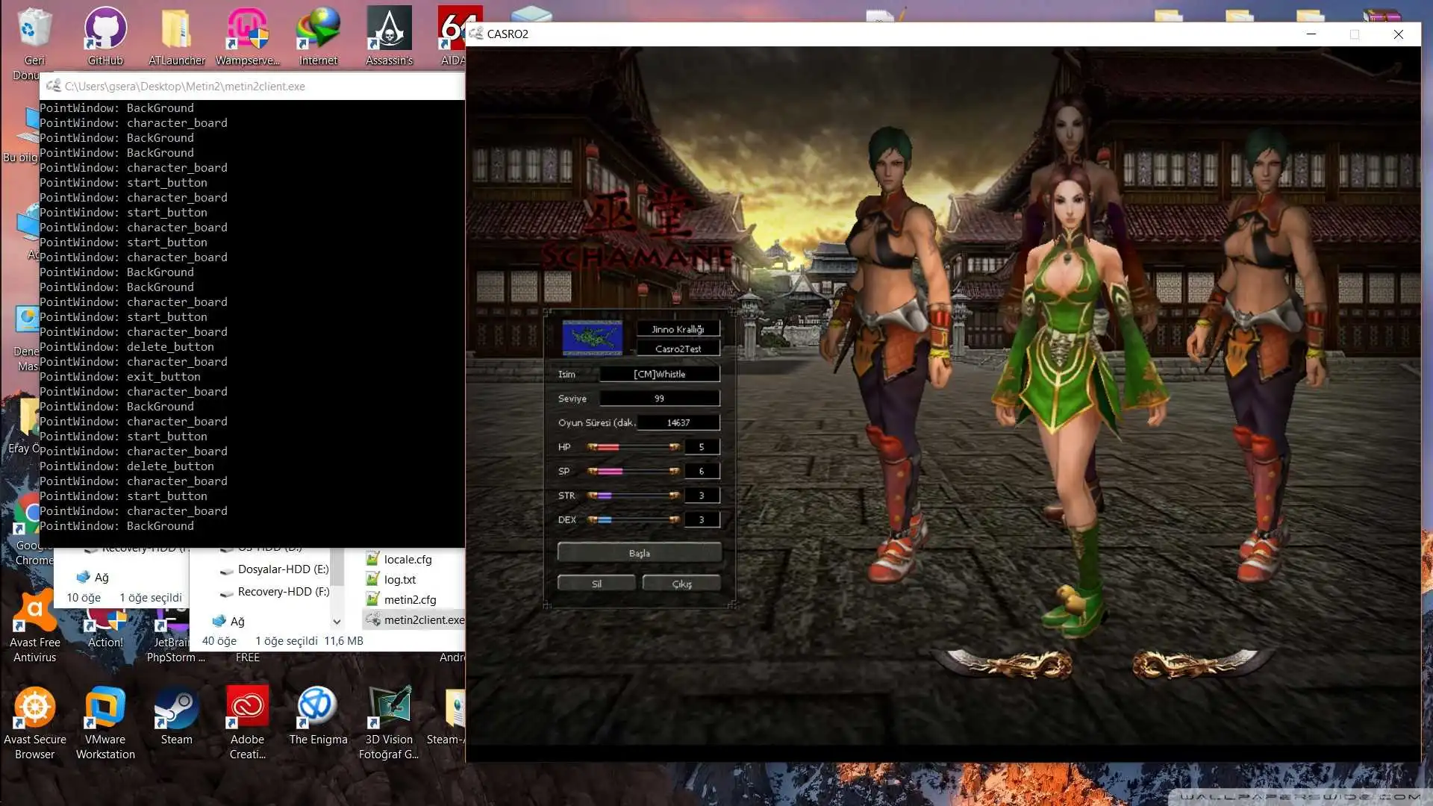Launch Avast Secure Browser shortcut
1433x806 pixels.
[34, 722]
